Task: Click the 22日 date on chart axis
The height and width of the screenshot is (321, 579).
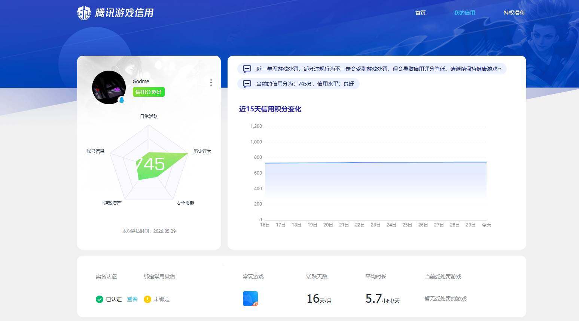Action: coord(360,225)
